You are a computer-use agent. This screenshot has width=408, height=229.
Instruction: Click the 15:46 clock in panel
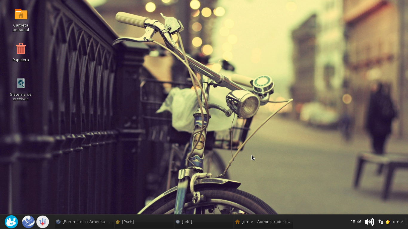(356, 222)
